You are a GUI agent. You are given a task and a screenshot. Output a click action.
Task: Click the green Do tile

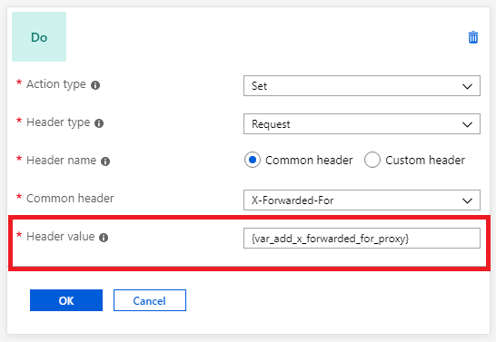39,36
